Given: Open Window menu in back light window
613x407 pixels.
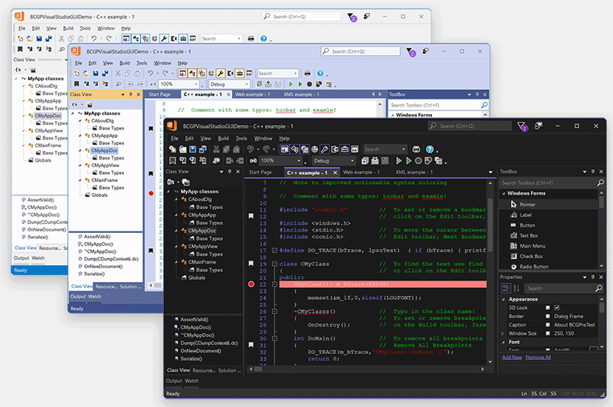Looking at the screenshot, I should coord(106,28).
